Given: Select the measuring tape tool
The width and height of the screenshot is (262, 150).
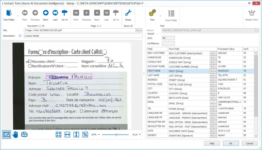Looking at the screenshot, I should [x=25, y=134].
